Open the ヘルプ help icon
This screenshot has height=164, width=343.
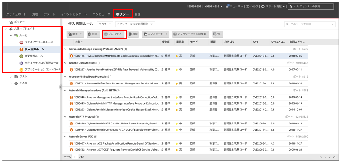(248, 6)
